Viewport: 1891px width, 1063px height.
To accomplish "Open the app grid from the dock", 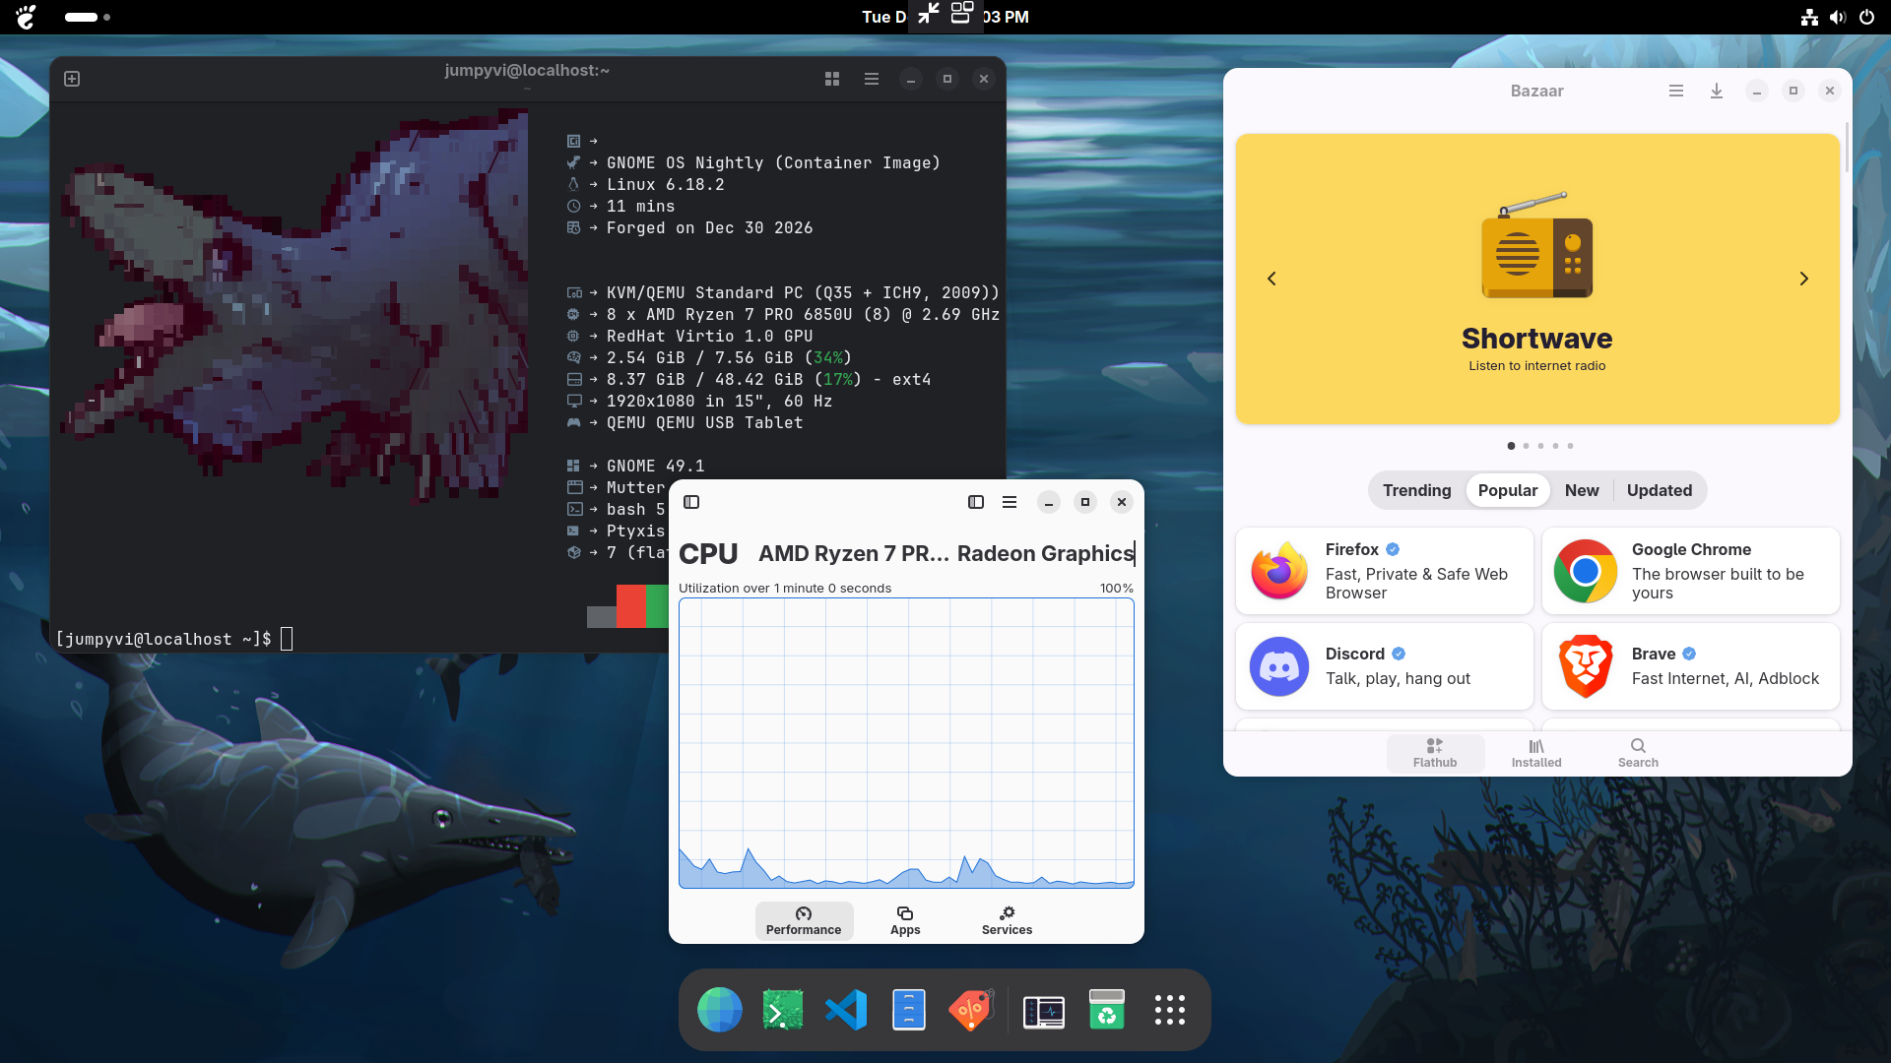I will pyautogui.click(x=1170, y=1009).
